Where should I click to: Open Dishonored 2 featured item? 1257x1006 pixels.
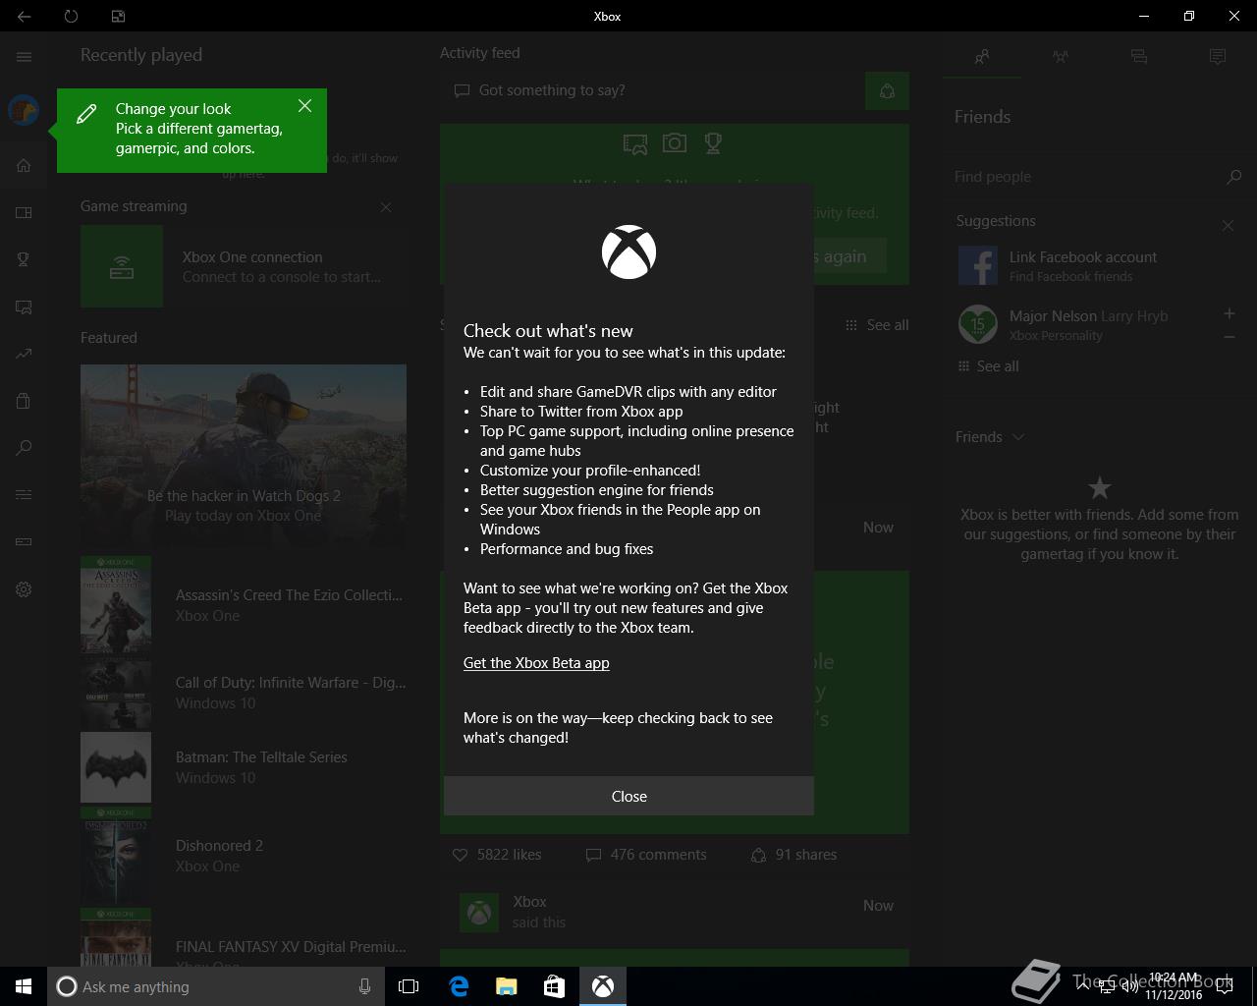pos(244,856)
